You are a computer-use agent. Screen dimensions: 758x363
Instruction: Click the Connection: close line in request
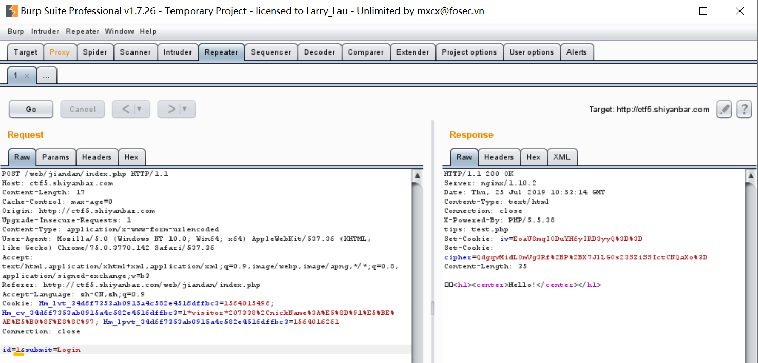pyautogui.click(x=41, y=331)
